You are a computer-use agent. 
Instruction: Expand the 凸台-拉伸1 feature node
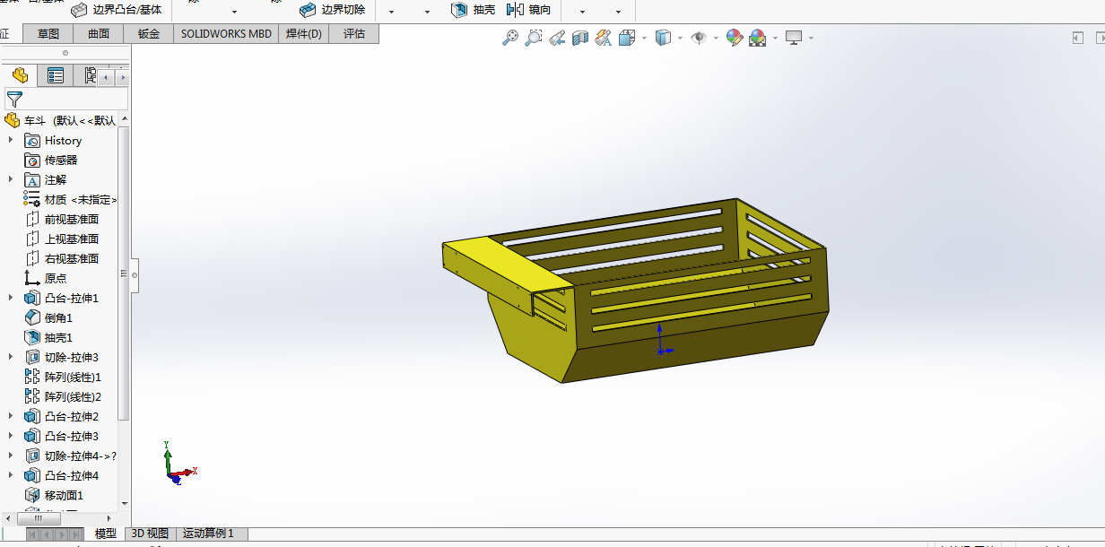[x=11, y=299]
